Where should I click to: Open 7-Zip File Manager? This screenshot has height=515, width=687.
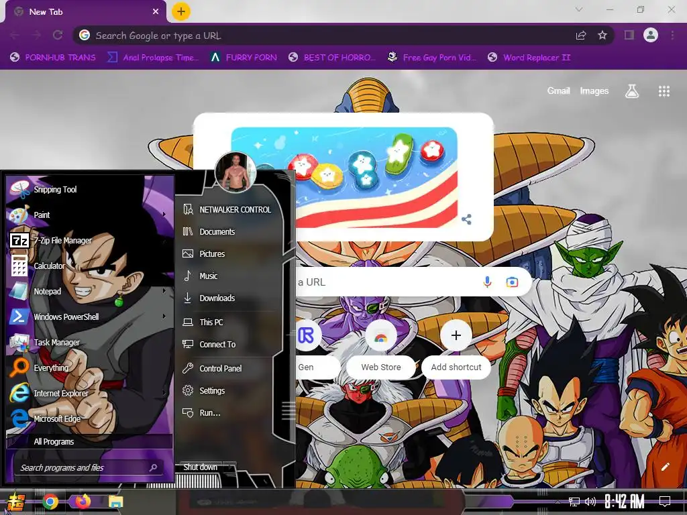click(90, 240)
